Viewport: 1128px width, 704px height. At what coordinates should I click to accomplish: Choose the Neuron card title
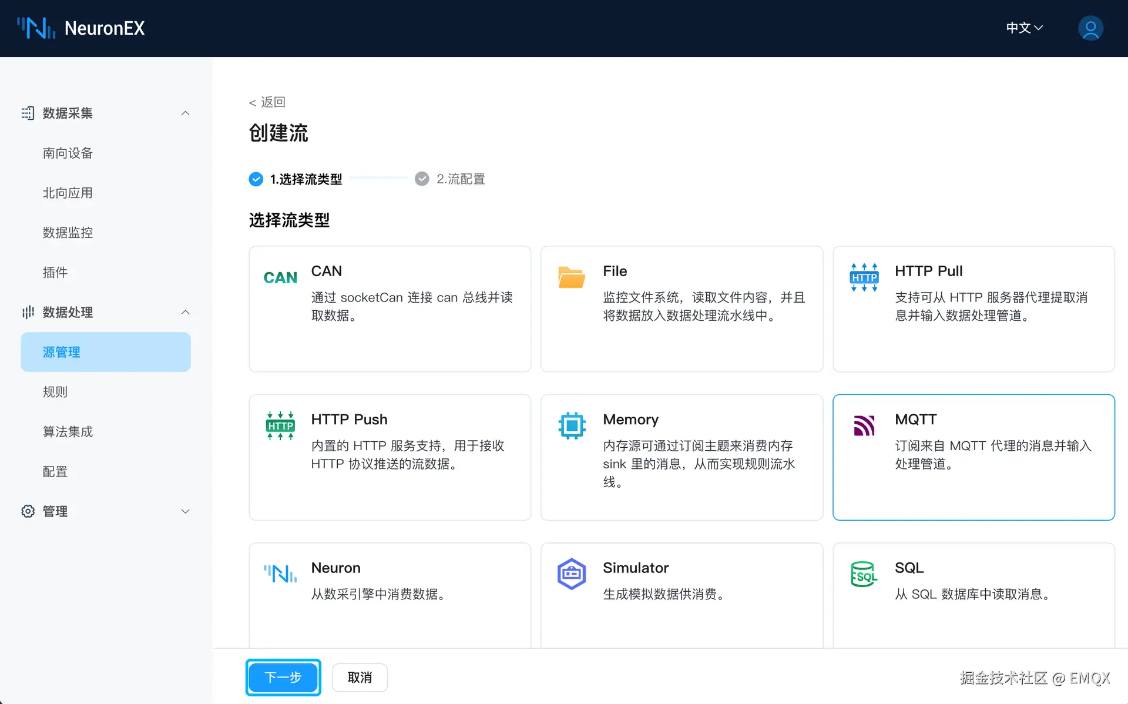[x=335, y=568]
